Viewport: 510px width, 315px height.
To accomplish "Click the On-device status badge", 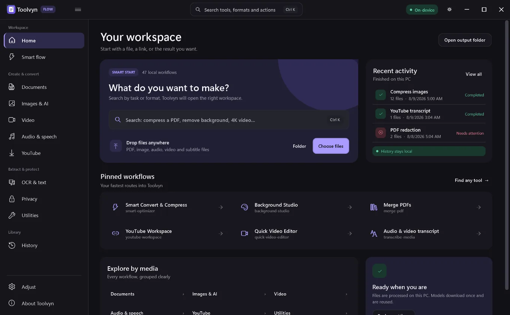I will pyautogui.click(x=422, y=10).
